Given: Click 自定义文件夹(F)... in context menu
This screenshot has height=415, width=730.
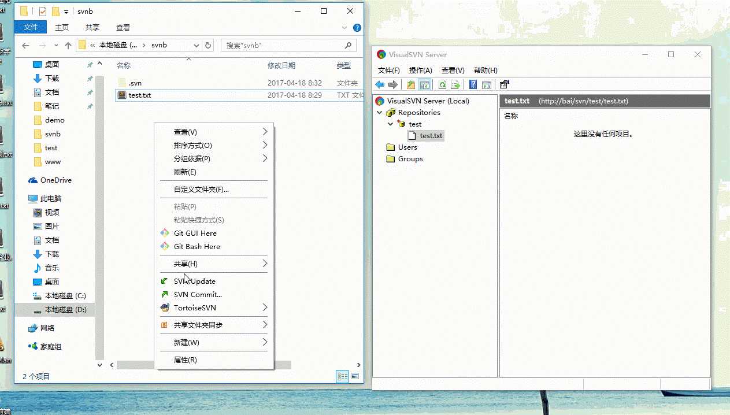Looking at the screenshot, I should tap(214, 190).
